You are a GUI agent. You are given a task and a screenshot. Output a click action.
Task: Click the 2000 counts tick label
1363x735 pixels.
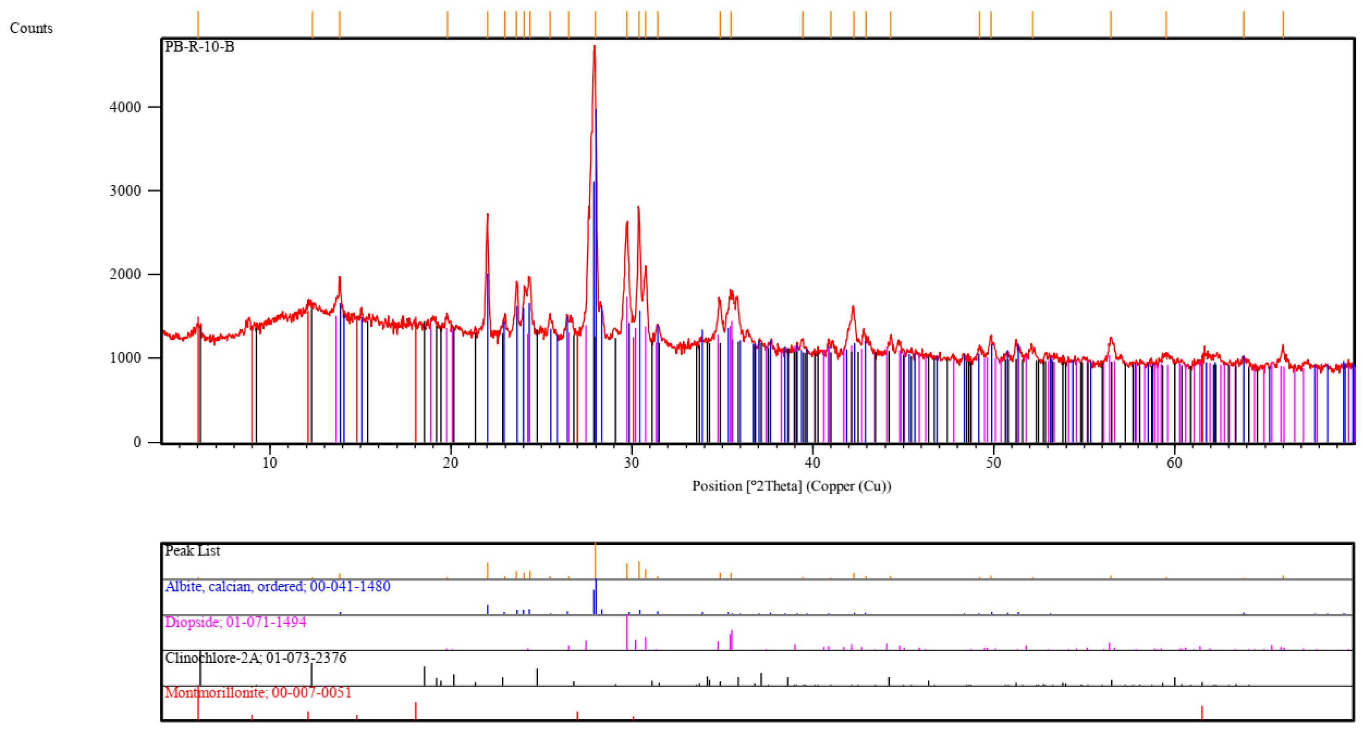click(125, 274)
